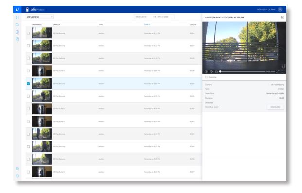The image size is (302, 193).
Task: Open the live view sidebar icon
Action: (17, 18)
